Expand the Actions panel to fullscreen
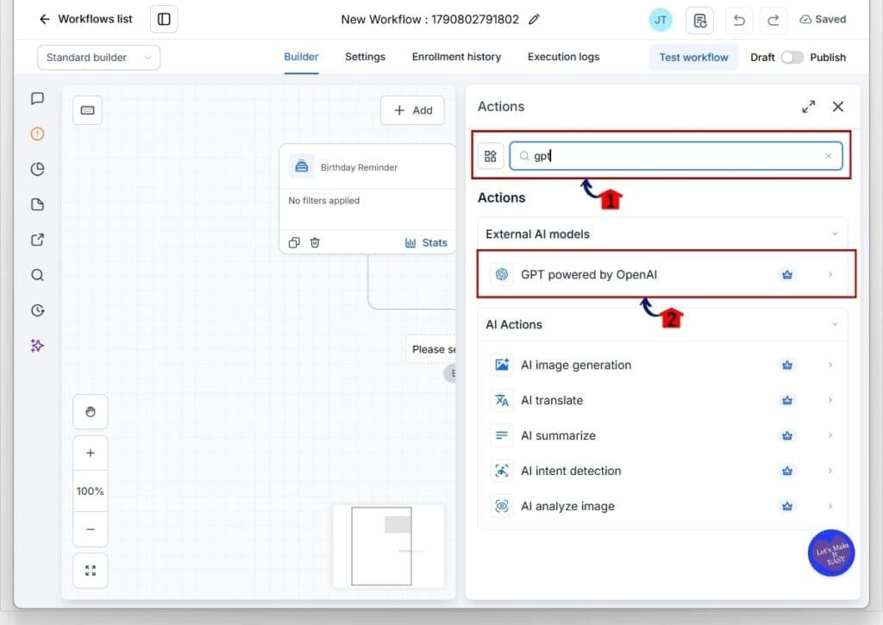Viewport: 883px width, 625px height. click(808, 107)
